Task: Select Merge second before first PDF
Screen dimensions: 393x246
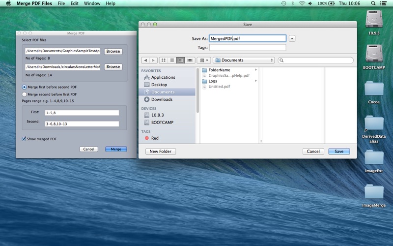Action: point(24,94)
